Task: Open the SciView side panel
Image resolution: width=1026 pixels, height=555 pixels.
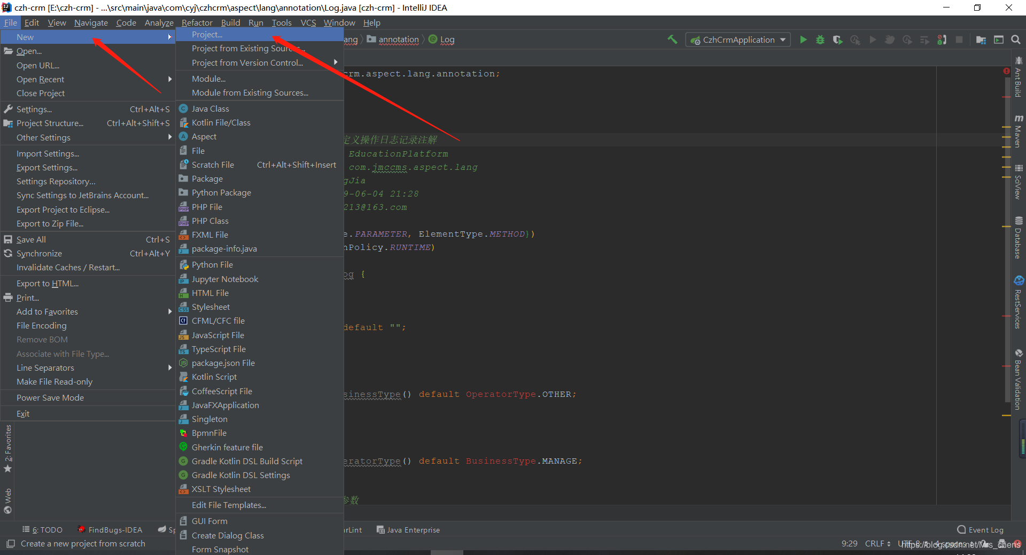Action: (1019, 182)
